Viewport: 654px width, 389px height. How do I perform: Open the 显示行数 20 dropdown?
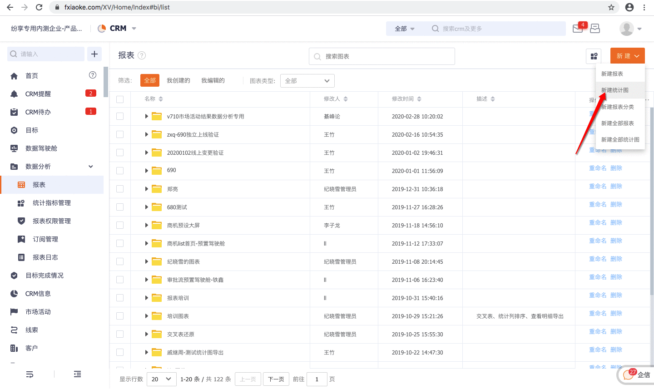[x=162, y=379]
